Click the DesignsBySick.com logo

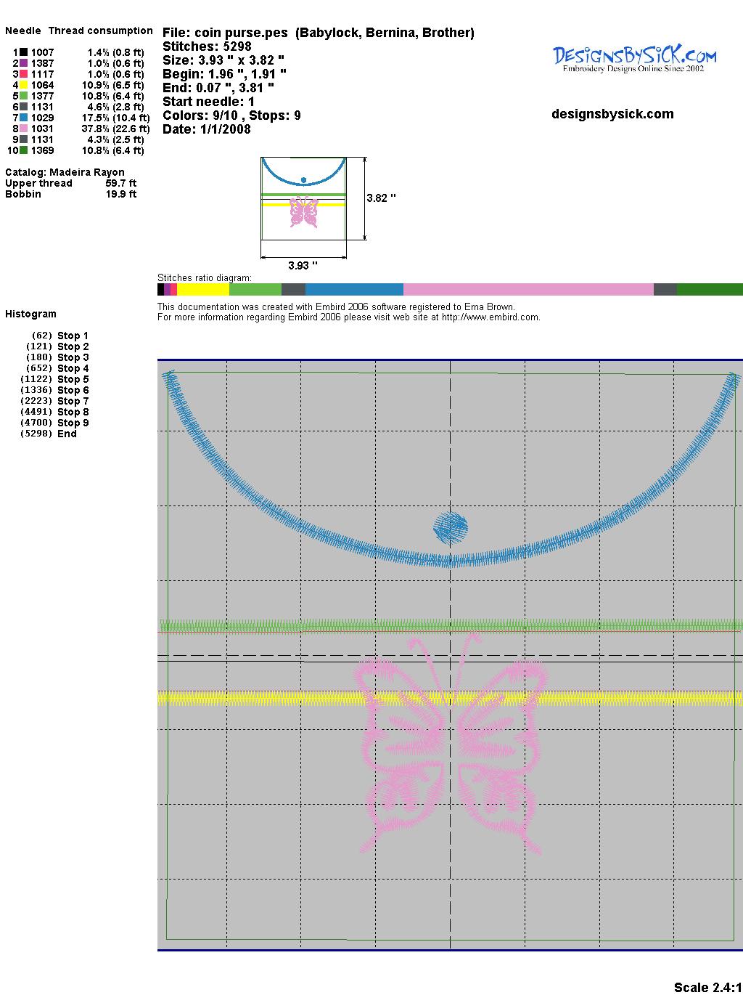click(x=634, y=58)
